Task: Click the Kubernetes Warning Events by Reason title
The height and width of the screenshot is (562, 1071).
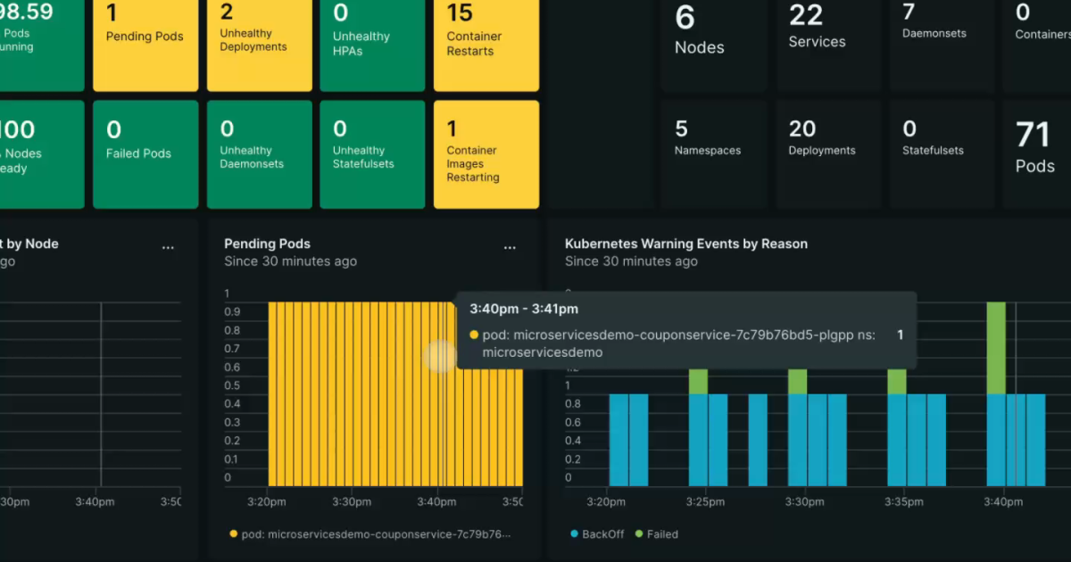Action: point(685,244)
